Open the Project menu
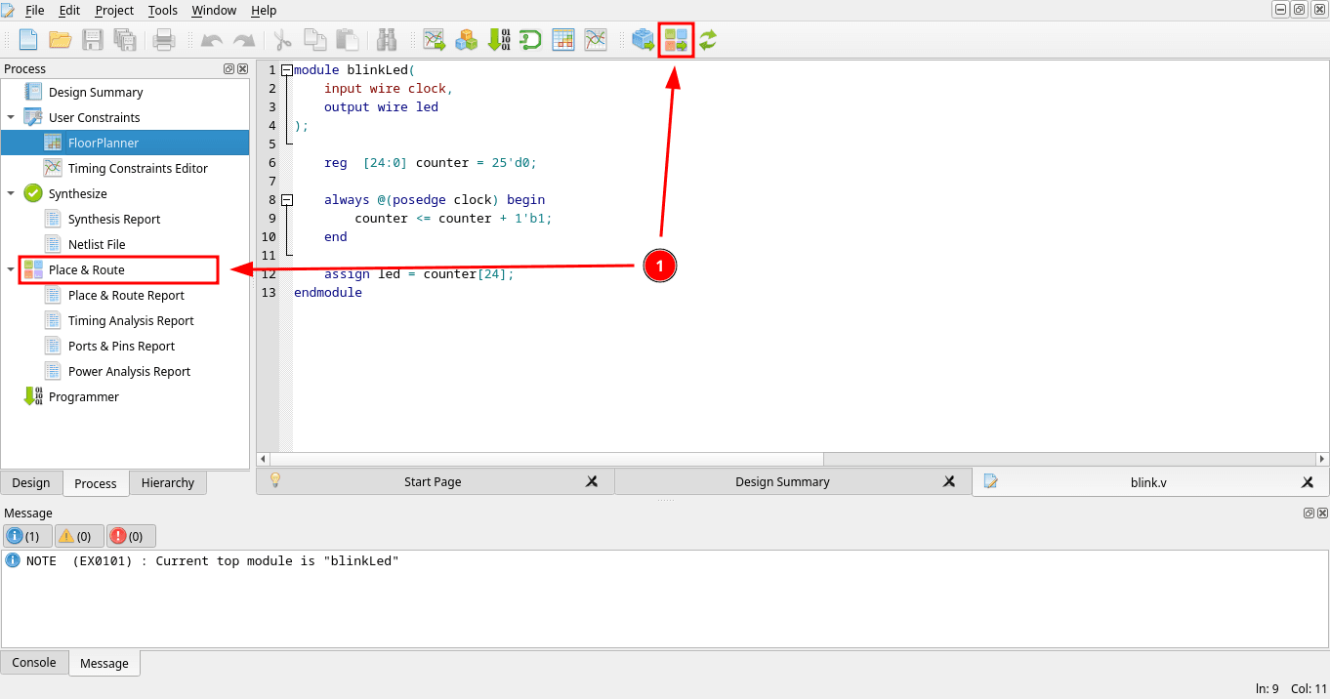1330x699 pixels. (x=114, y=11)
